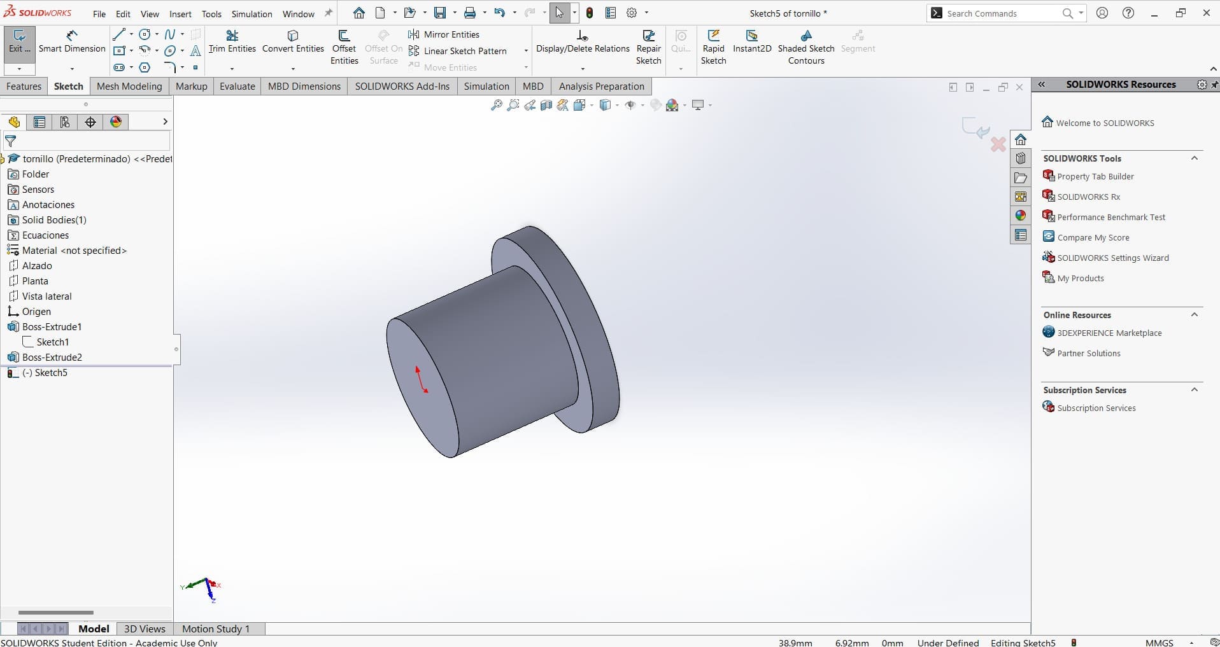Open Trim Entities dropdown arrow
The height and width of the screenshot is (647, 1220).
232,68
